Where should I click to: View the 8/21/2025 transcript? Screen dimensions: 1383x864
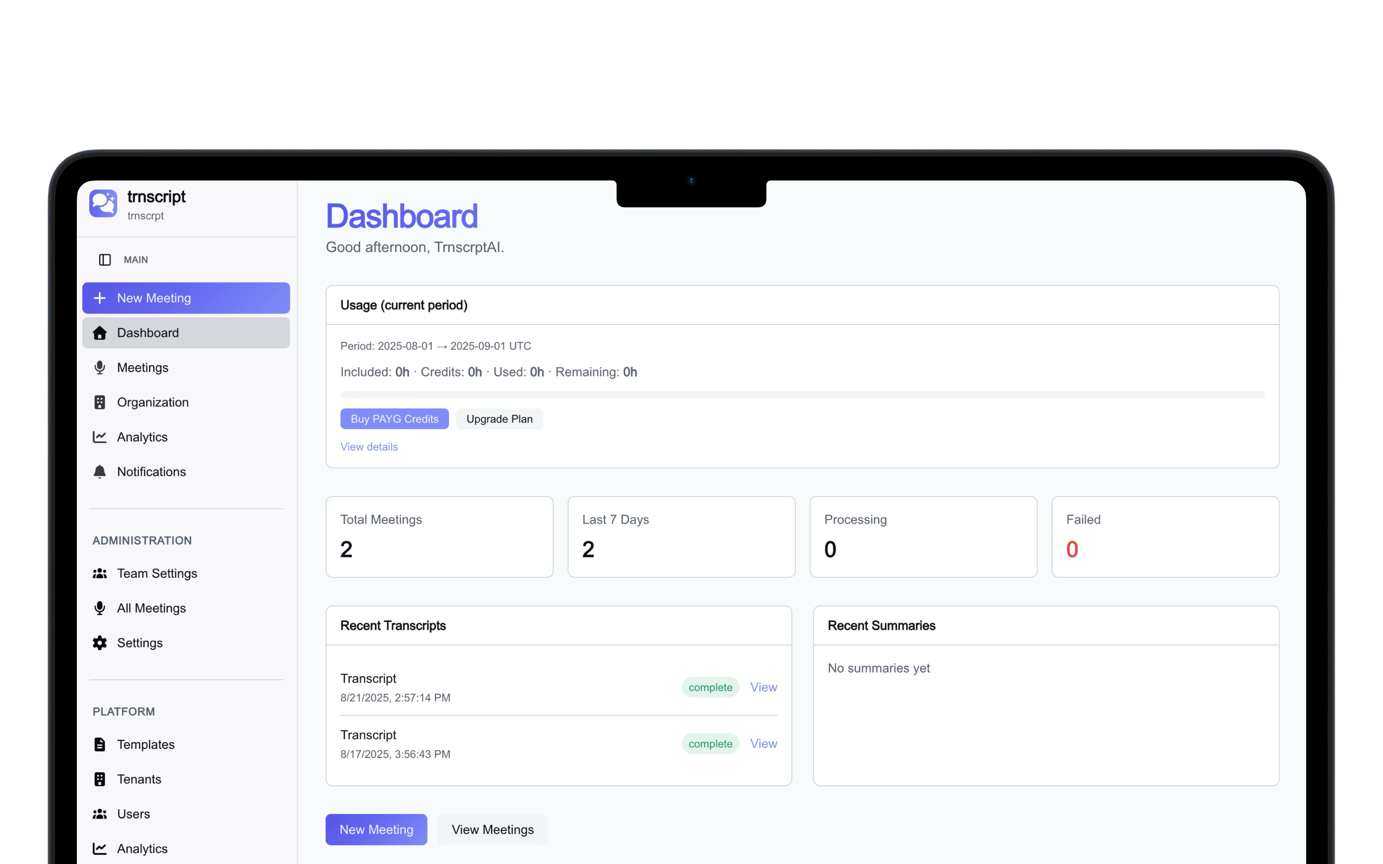[763, 687]
